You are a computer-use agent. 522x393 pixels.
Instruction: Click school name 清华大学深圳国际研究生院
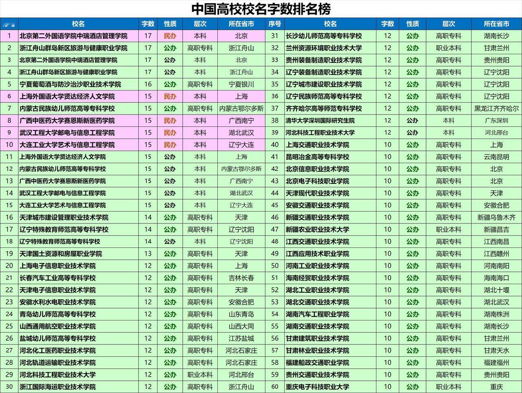click(x=320, y=121)
